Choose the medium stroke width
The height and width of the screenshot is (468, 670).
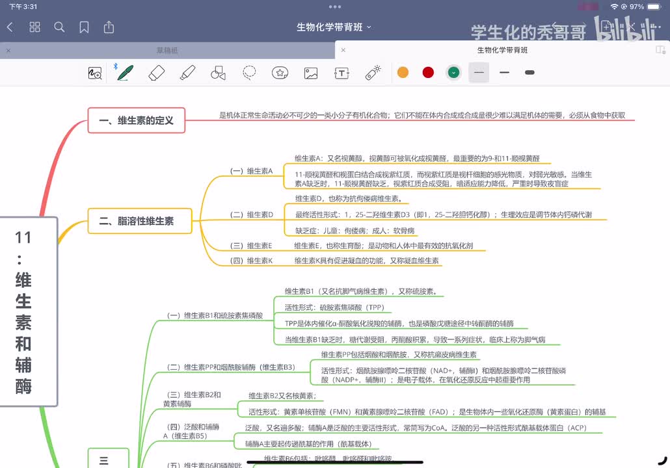[504, 73]
